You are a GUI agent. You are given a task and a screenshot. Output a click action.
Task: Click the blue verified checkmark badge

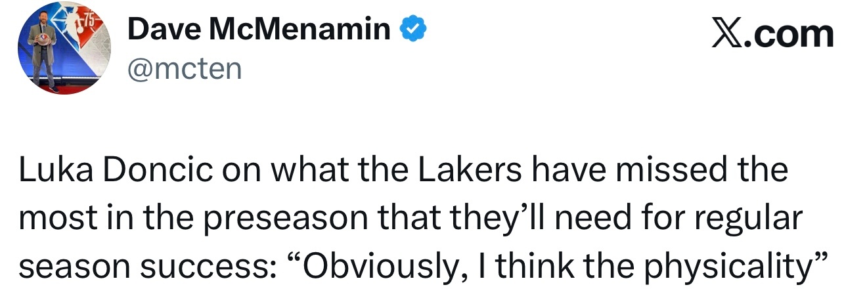click(414, 30)
